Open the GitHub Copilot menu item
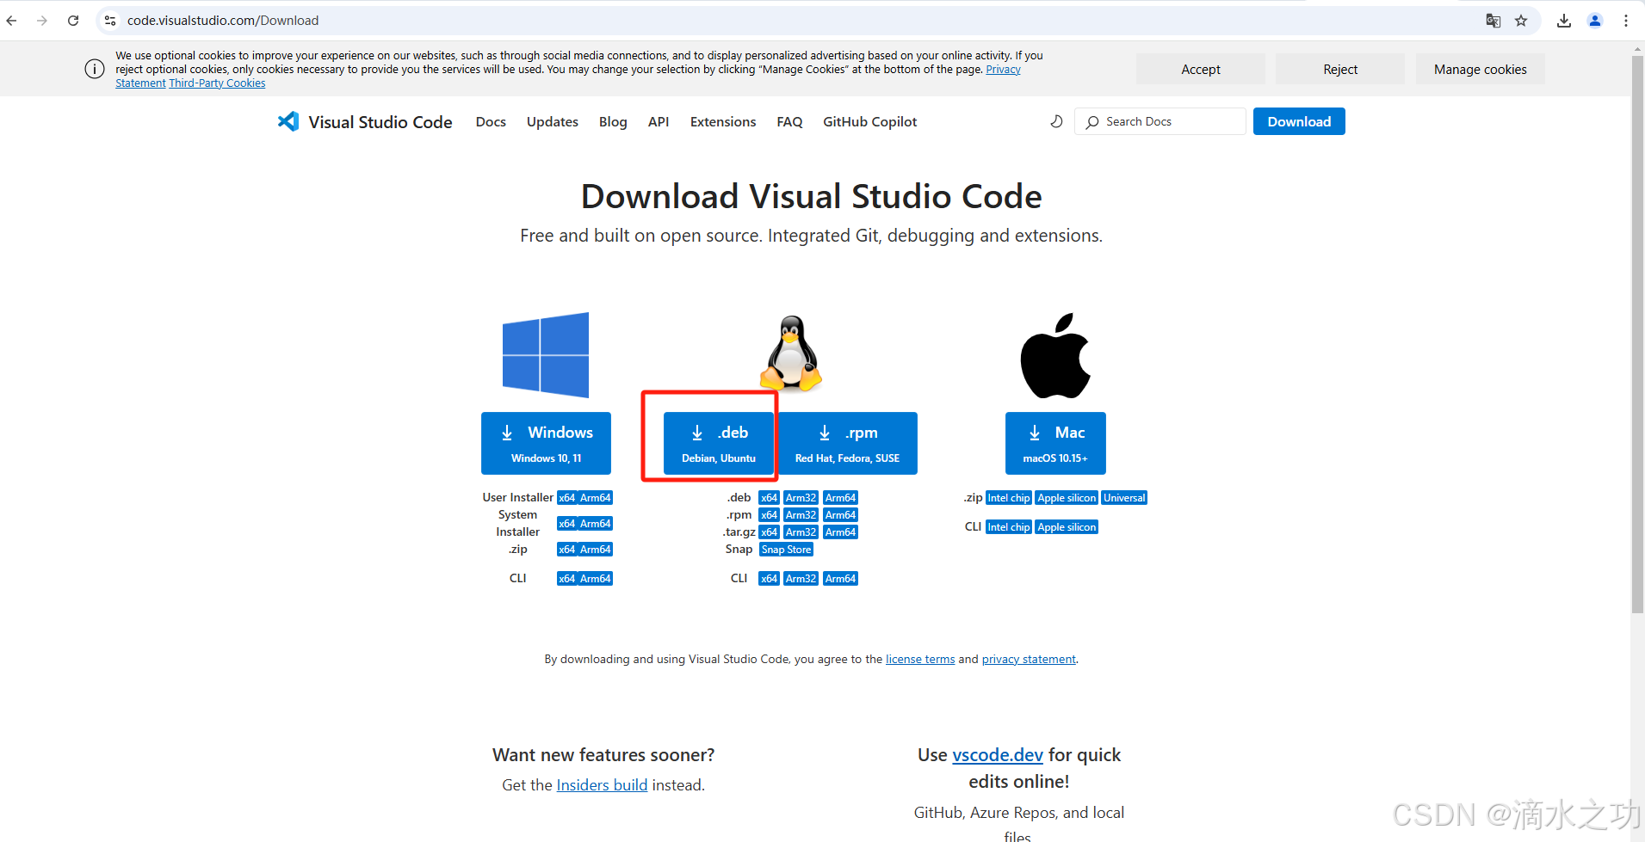 pos(869,122)
